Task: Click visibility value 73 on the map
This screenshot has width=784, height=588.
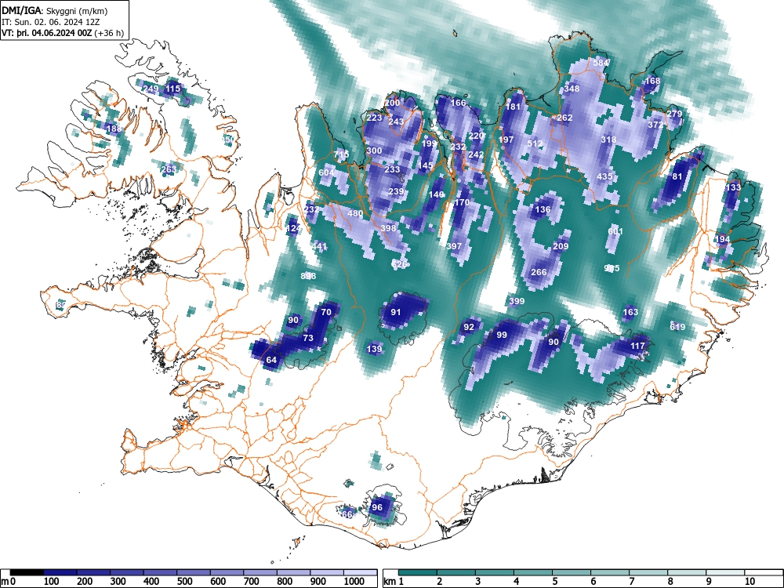Action: point(308,338)
